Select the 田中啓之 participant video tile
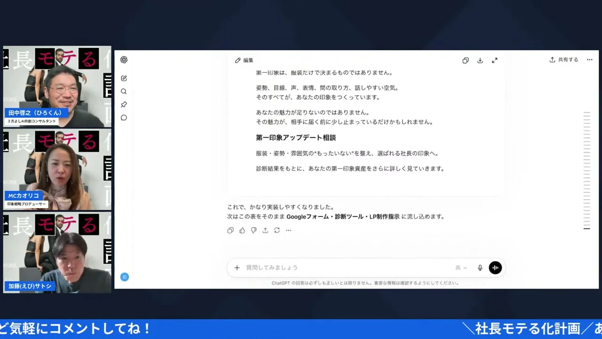The height and width of the screenshot is (339, 602). (x=57, y=87)
